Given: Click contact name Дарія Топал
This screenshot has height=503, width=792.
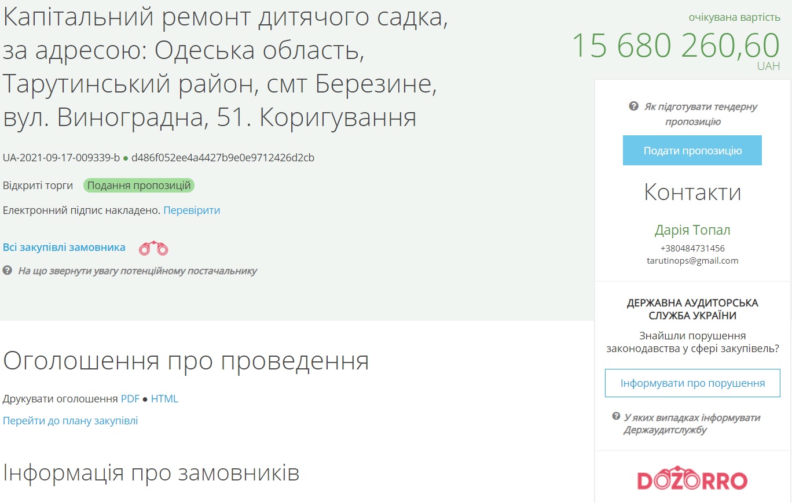Looking at the screenshot, I should click(692, 230).
